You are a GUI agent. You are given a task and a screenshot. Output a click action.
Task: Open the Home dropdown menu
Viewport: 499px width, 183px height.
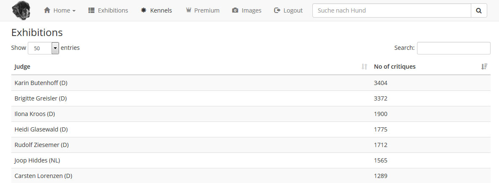click(60, 10)
